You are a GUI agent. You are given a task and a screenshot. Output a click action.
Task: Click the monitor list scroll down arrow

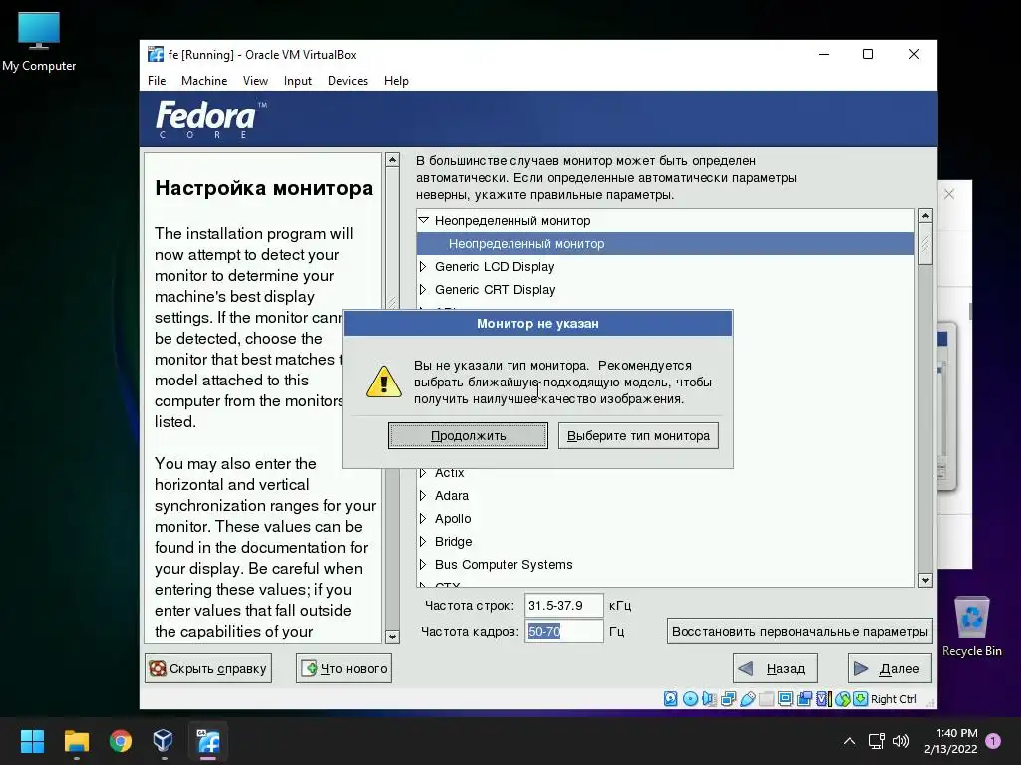point(925,580)
